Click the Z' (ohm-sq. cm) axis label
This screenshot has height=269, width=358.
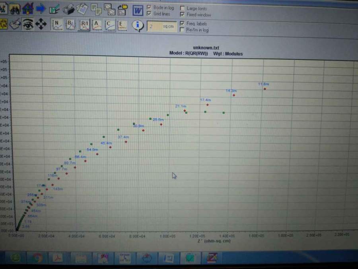tap(214, 241)
